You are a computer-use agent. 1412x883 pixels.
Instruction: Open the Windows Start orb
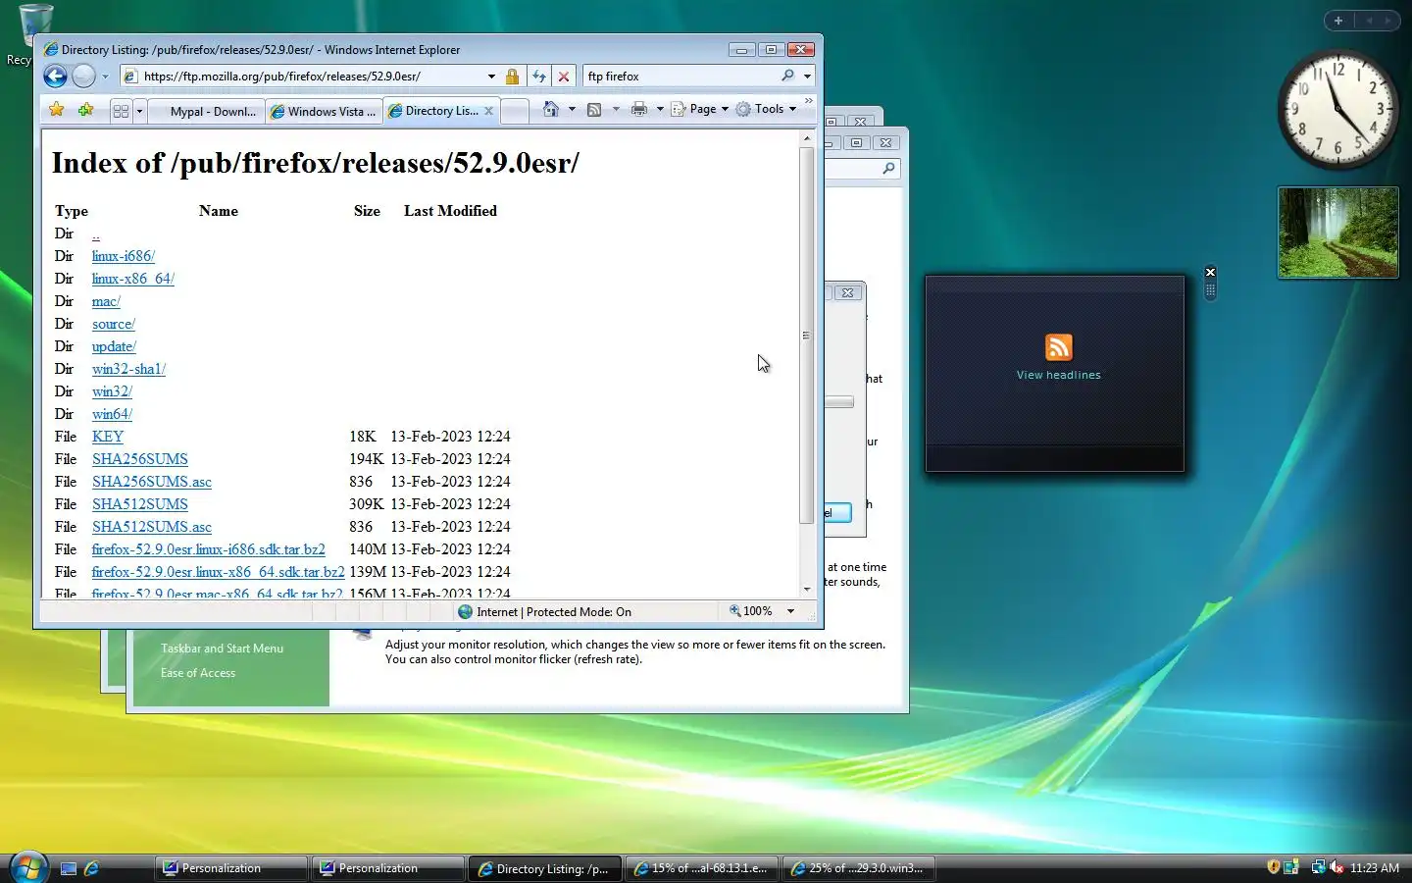[28, 867]
